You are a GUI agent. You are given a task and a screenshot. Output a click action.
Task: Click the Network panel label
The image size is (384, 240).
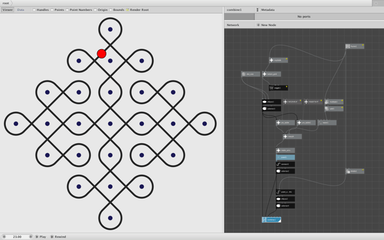(x=233, y=25)
